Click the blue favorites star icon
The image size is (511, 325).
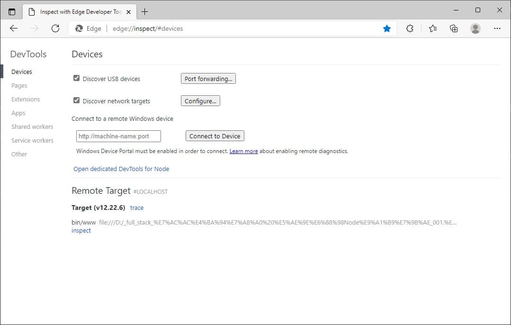pos(387,28)
